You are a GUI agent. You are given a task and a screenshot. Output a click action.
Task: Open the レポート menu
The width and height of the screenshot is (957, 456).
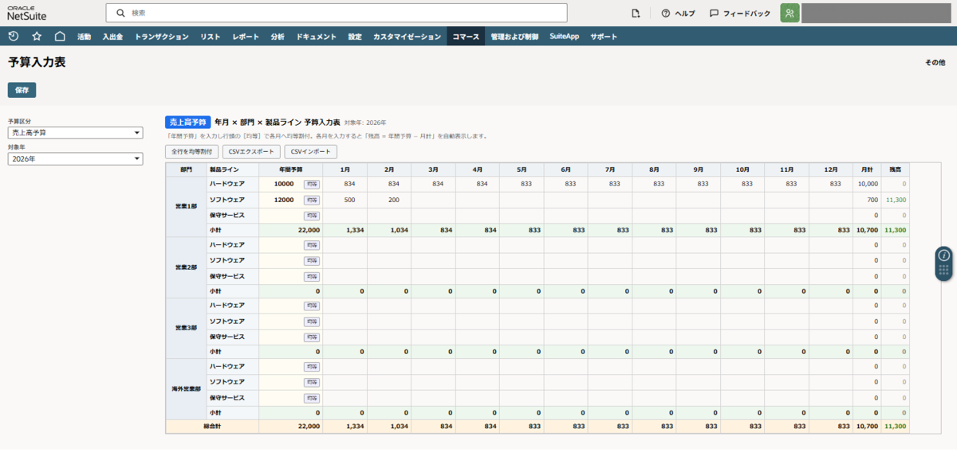[x=246, y=37]
